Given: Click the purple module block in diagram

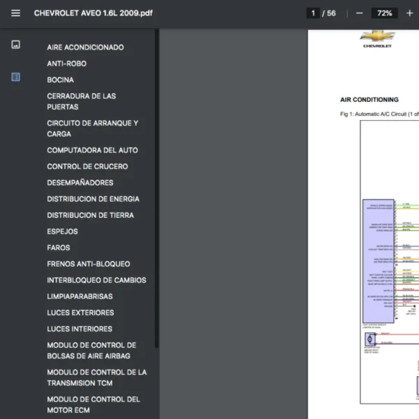Looking at the screenshot, I should click(x=378, y=261).
